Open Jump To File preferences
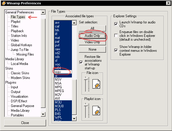 [x=20, y=50]
